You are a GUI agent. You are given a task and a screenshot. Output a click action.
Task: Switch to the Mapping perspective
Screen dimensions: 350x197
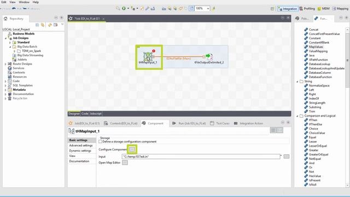[x=340, y=9]
